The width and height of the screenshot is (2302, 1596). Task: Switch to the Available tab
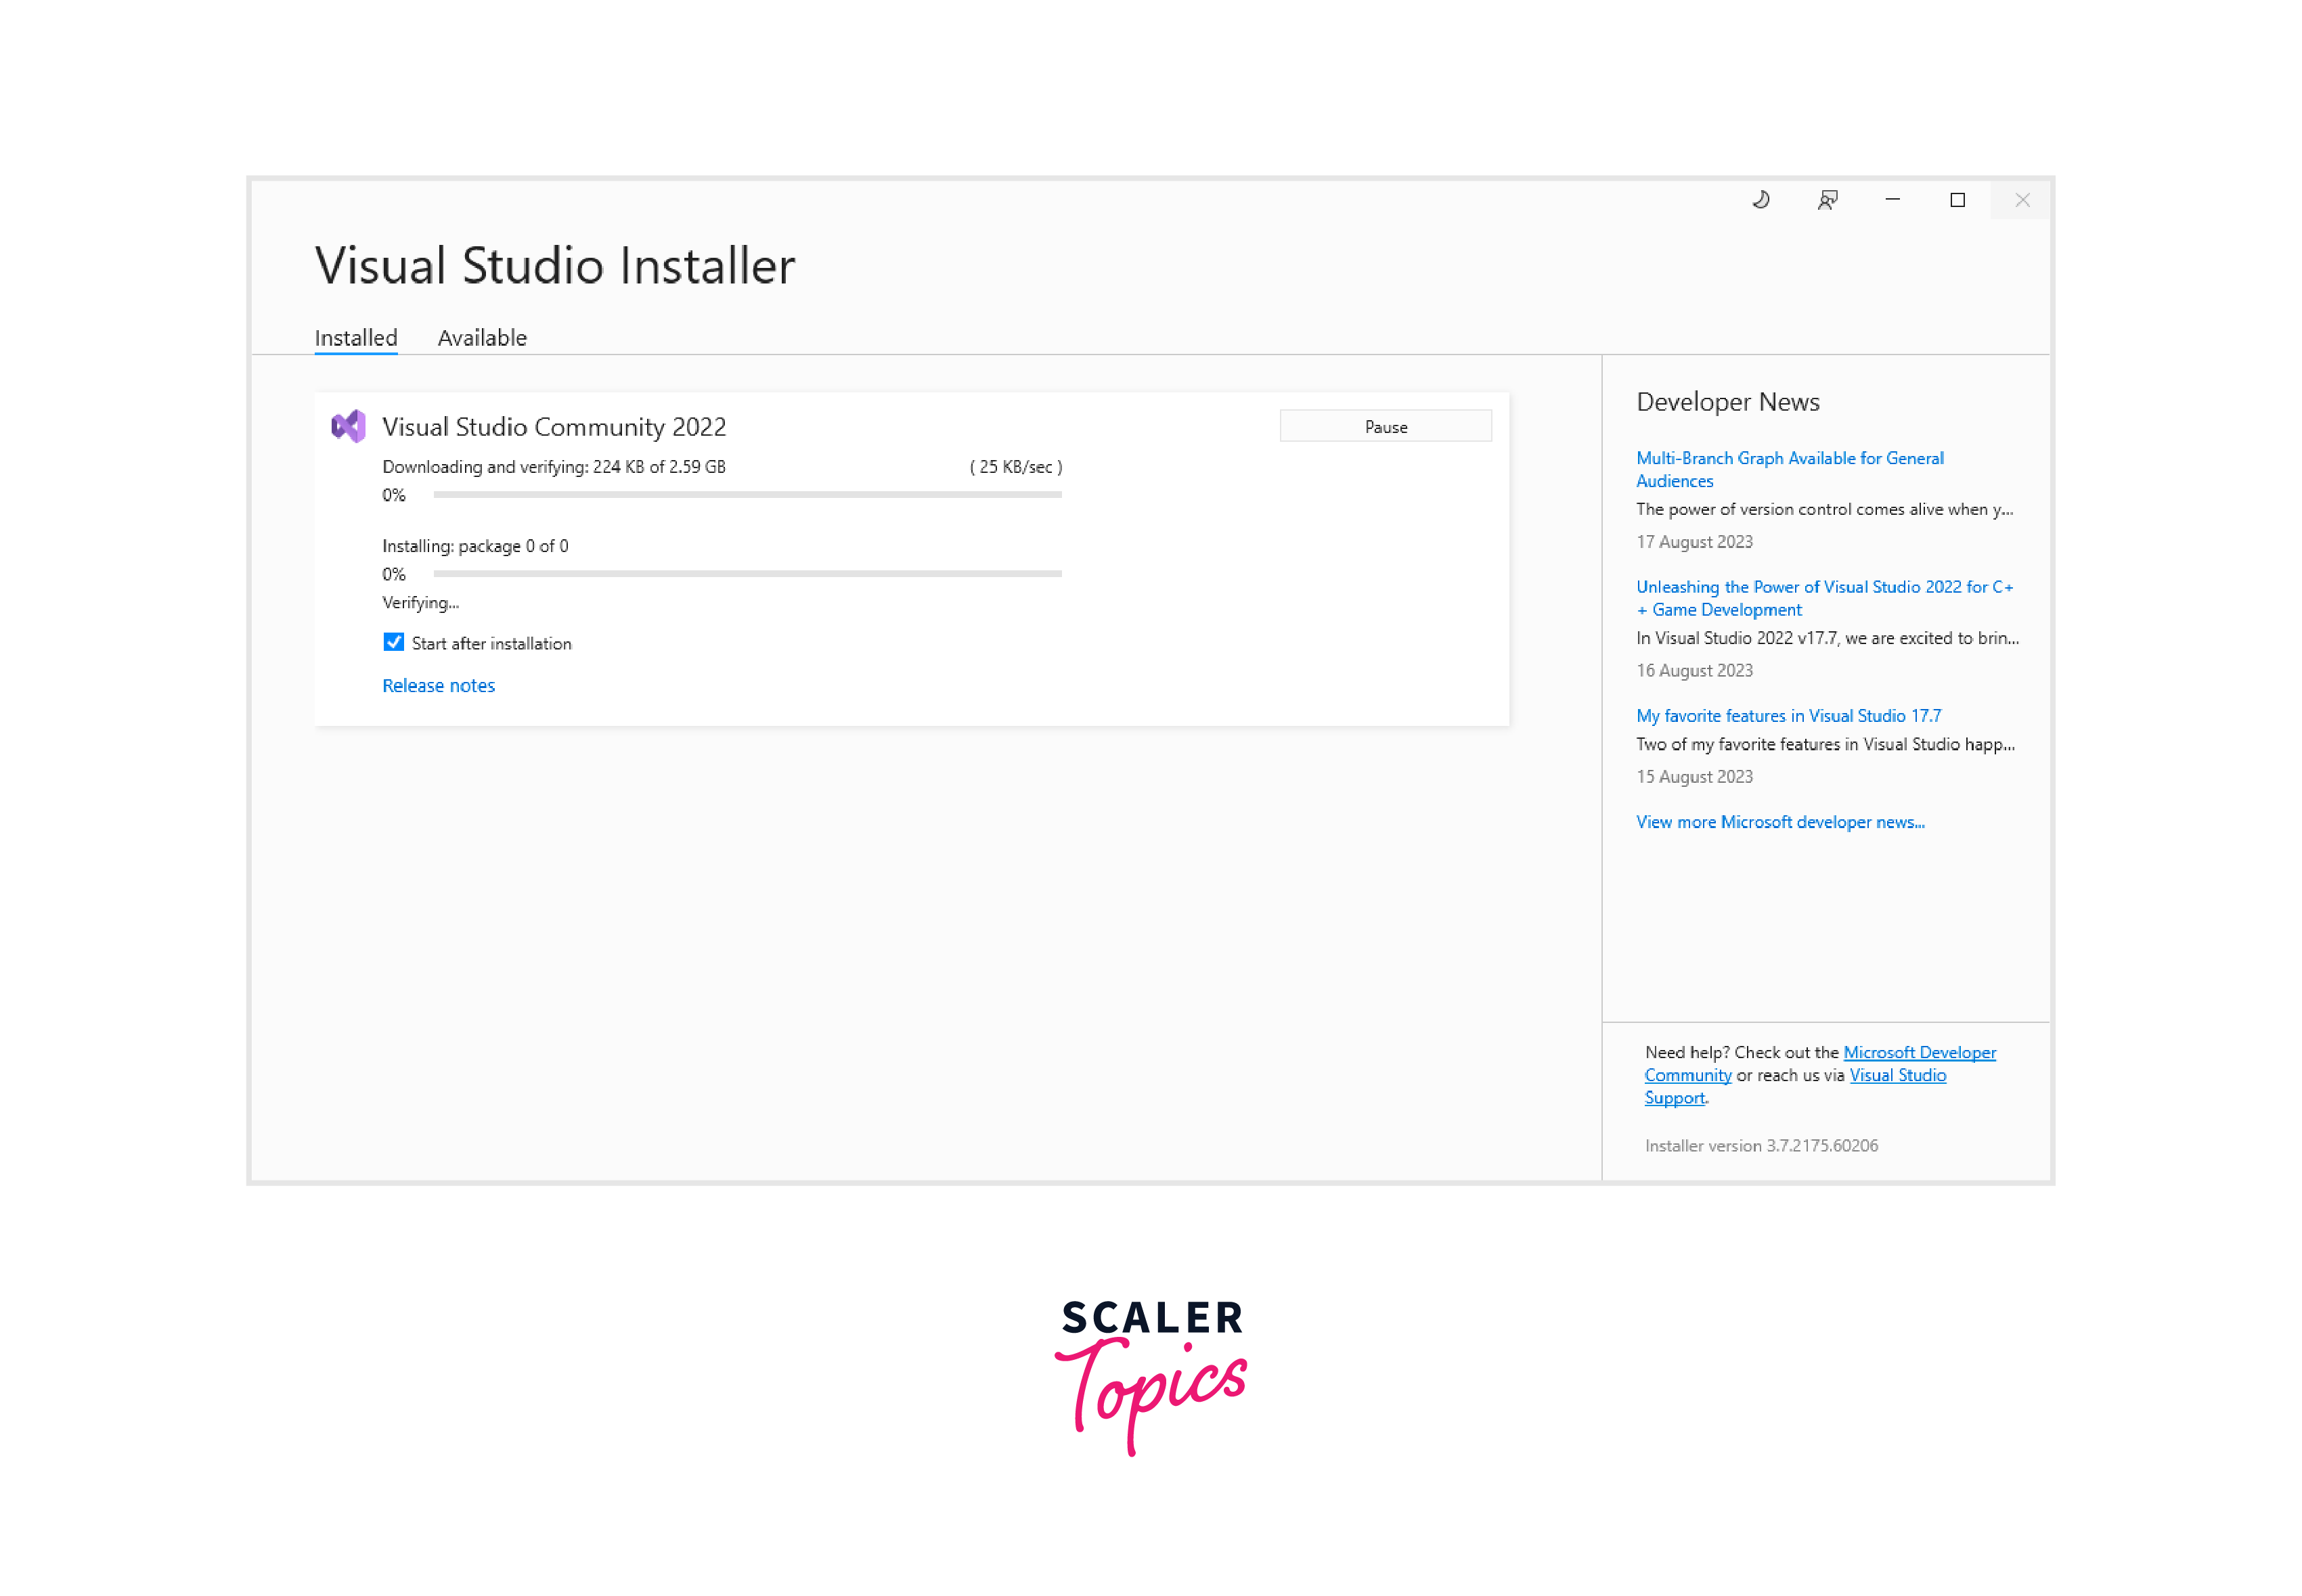pyautogui.click(x=481, y=338)
